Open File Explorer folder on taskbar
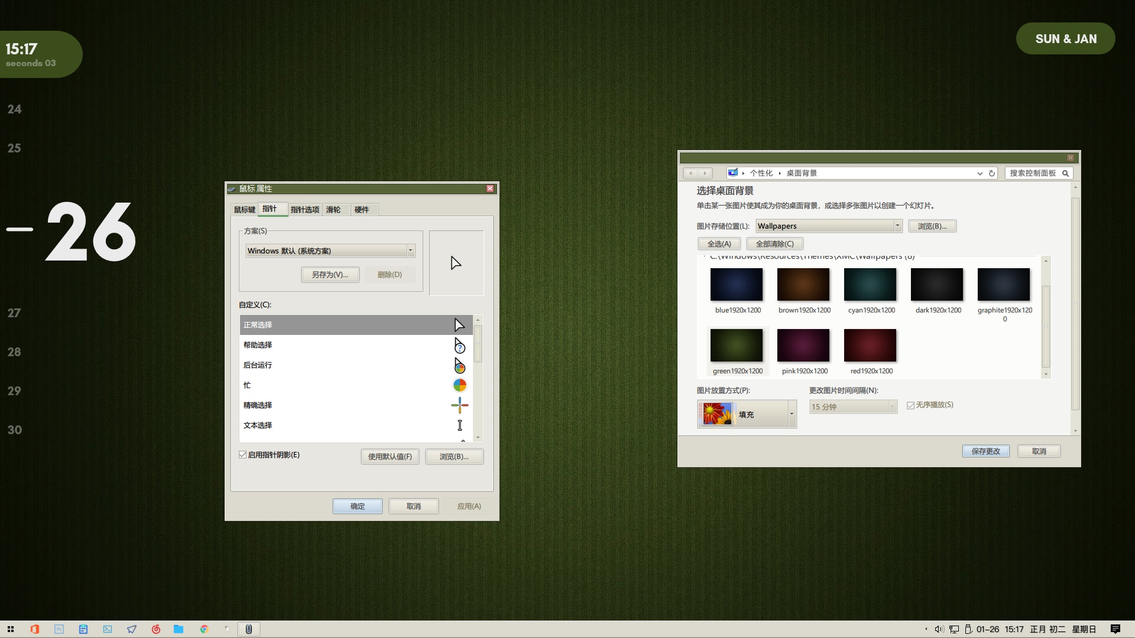 click(x=179, y=629)
